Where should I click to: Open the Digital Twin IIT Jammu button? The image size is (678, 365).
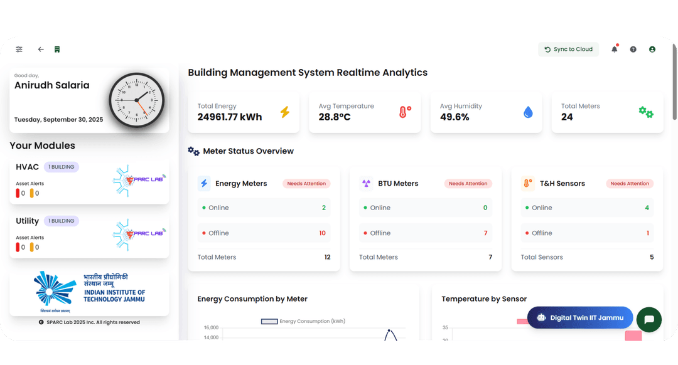(580, 317)
